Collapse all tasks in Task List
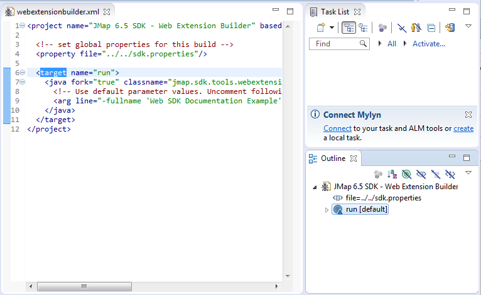The width and height of the screenshot is (481, 295). coord(431,28)
